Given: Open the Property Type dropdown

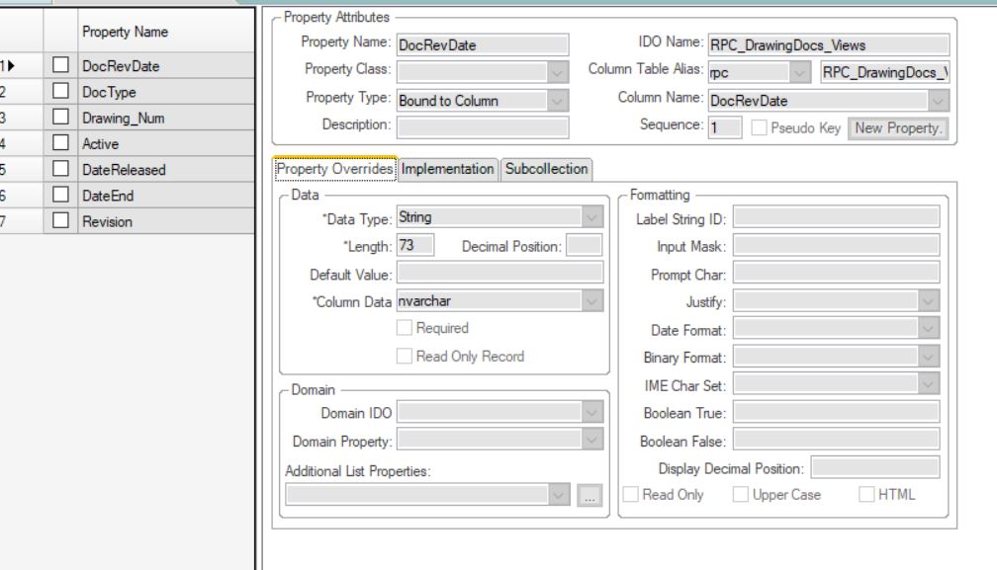Looking at the screenshot, I should click(x=558, y=101).
